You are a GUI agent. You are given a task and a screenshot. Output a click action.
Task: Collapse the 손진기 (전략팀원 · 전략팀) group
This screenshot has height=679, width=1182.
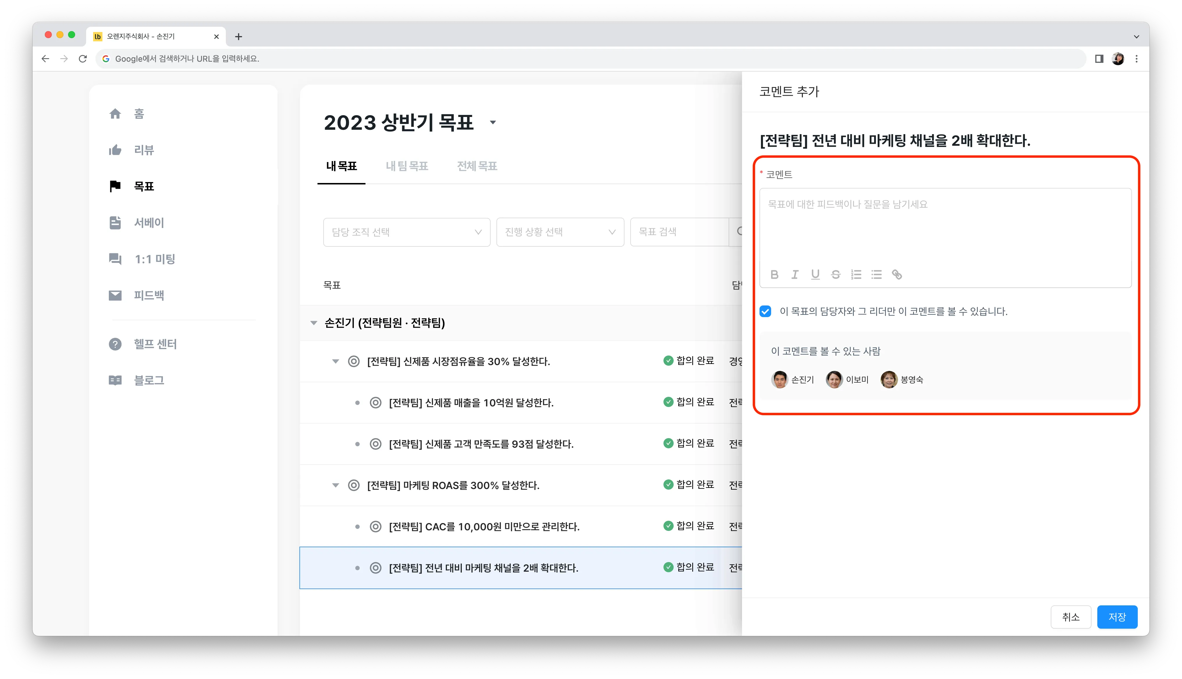pyautogui.click(x=314, y=323)
